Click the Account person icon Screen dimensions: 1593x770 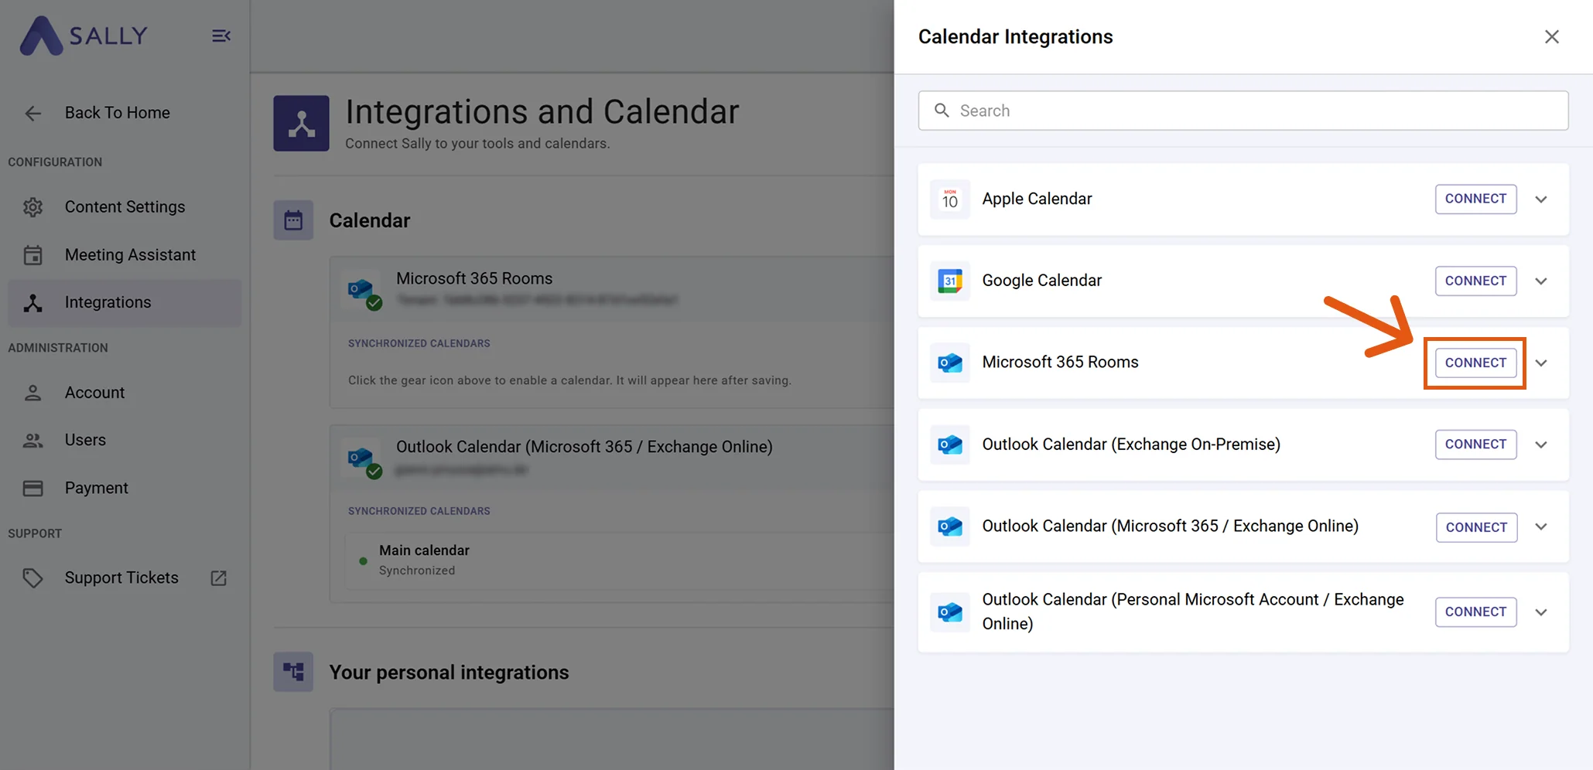pyautogui.click(x=32, y=393)
